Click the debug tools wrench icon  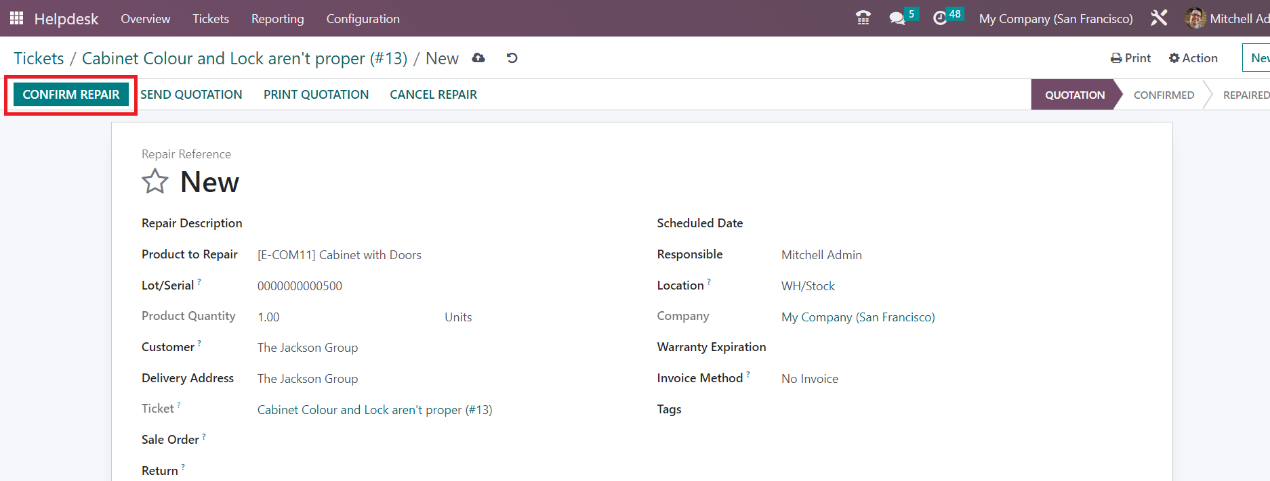[x=1158, y=18]
